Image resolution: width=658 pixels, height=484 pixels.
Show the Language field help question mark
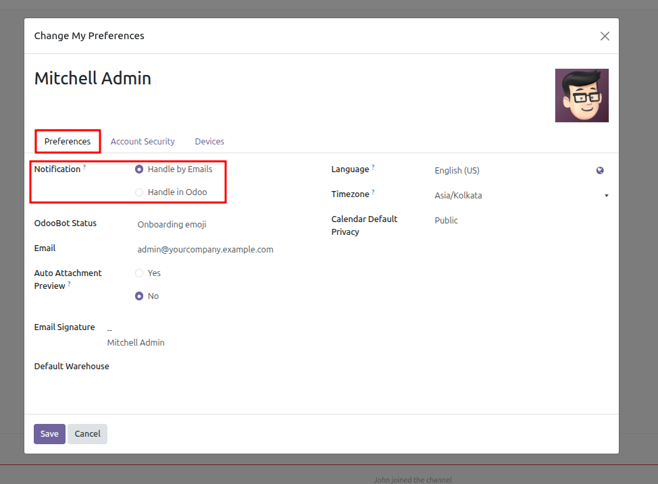[373, 167]
